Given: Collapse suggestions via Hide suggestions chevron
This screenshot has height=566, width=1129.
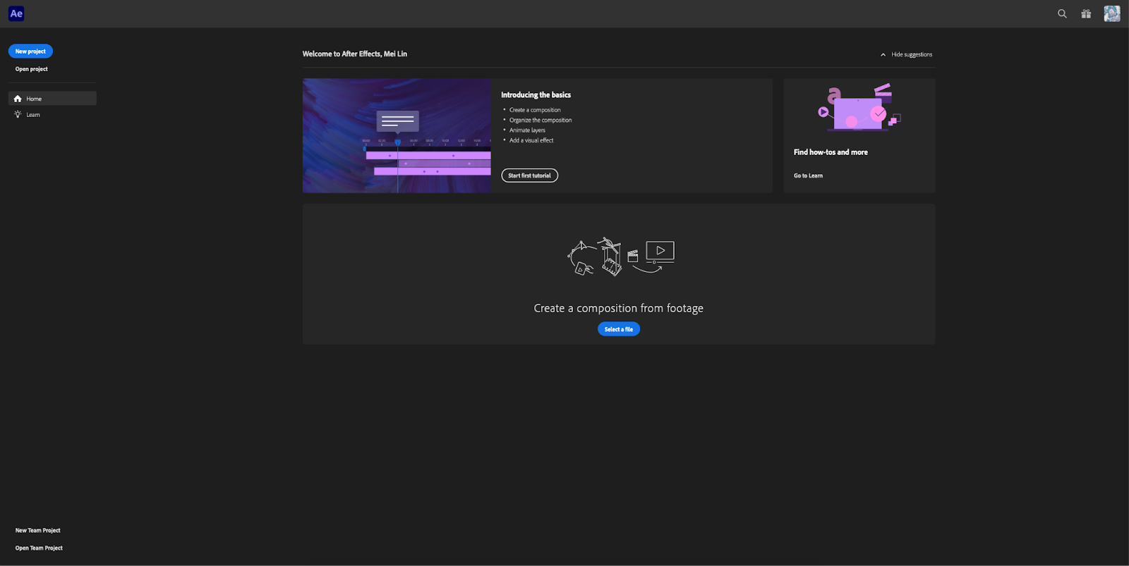Looking at the screenshot, I should click(x=883, y=54).
